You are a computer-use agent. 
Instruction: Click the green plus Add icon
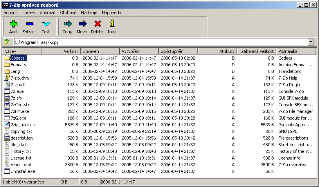(x=13, y=24)
